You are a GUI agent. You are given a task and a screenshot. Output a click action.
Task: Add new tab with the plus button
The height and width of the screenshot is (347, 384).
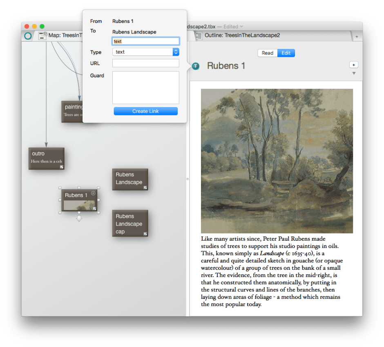(356, 36)
